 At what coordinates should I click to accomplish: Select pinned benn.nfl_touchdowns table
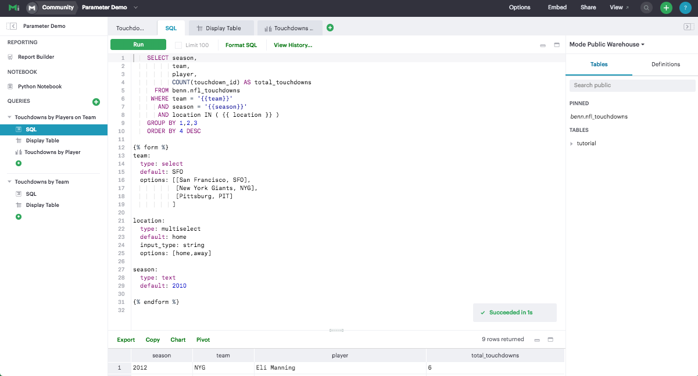pos(599,117)
